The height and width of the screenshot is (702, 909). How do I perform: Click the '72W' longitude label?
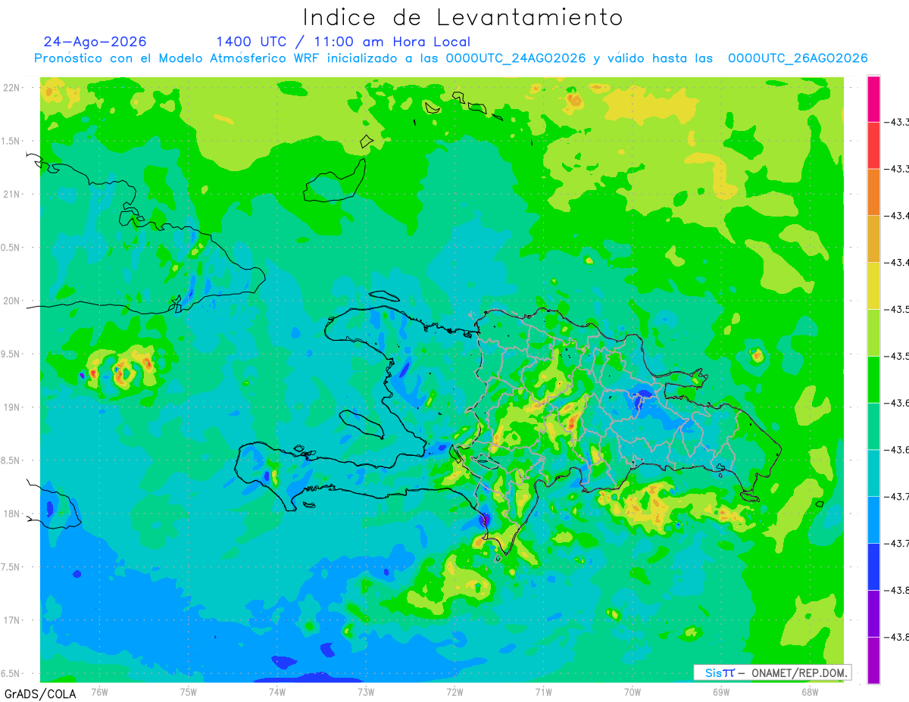pos(454,691)
